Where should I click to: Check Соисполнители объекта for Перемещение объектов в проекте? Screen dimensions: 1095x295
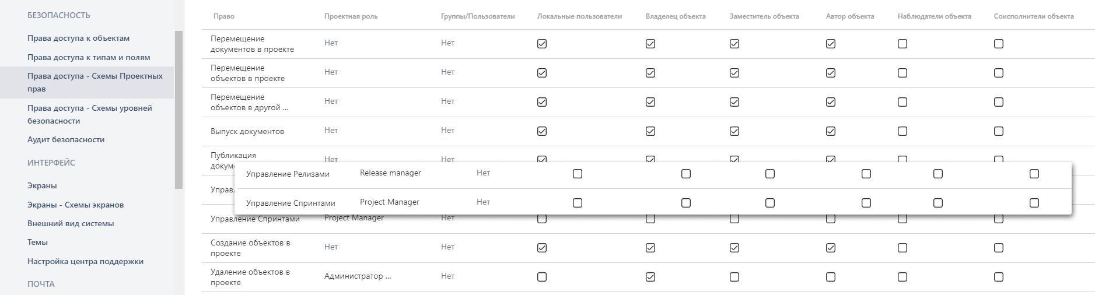click(x=999, y=73)
